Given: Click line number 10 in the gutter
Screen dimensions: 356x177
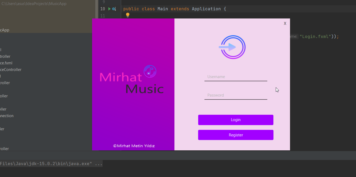Looking at the screenshot, I should tap(103, 8).
